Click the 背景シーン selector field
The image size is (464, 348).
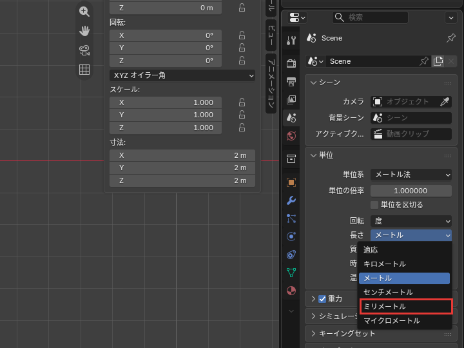(x=411, y=118)
